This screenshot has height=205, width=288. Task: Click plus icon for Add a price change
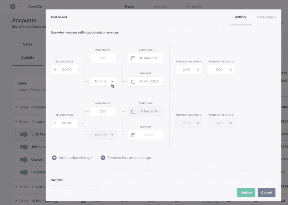(54, 158)
